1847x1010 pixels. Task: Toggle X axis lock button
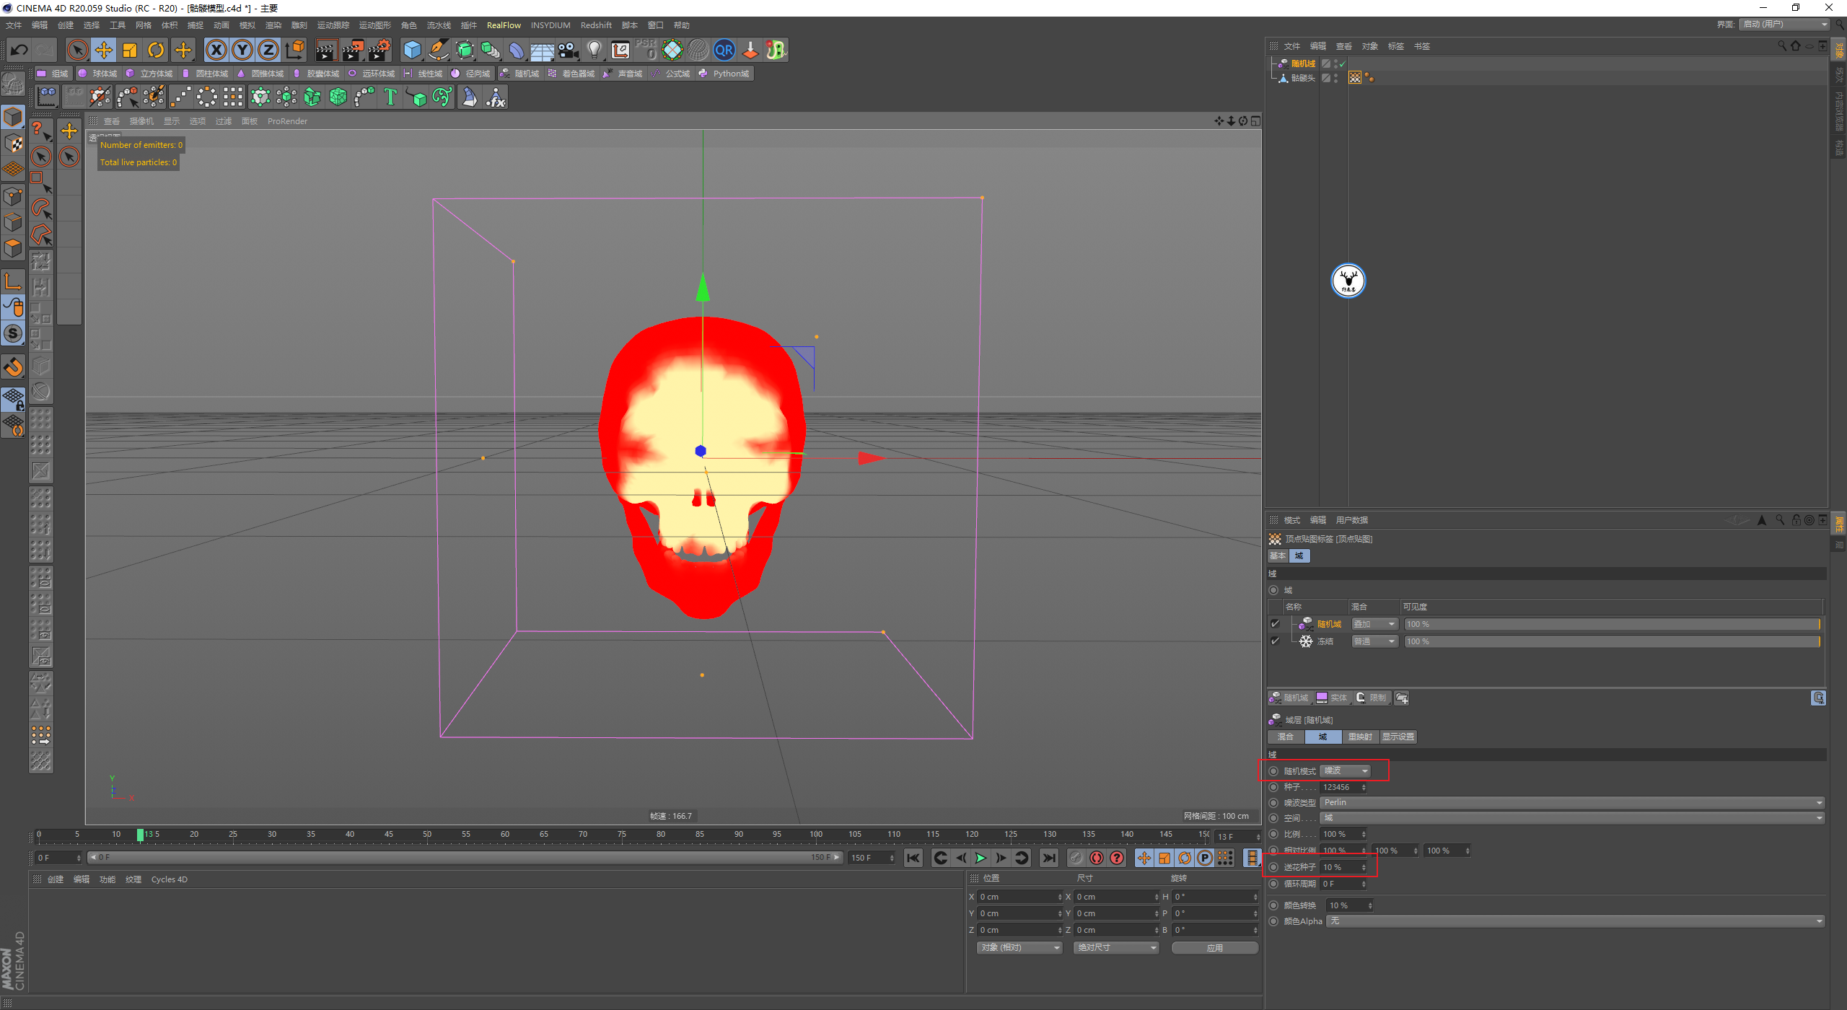coord(216,50)
